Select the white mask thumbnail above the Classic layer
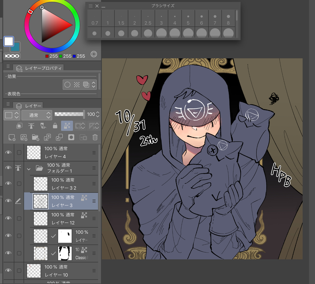 click(x=65, y=236)
